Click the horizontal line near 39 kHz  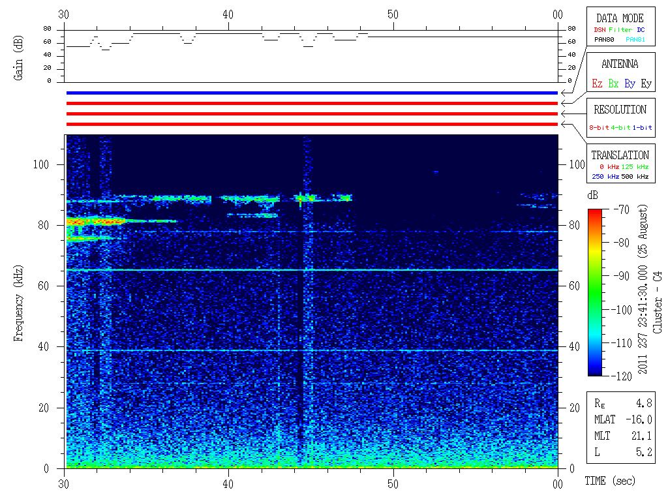click(x=312, y=350)
